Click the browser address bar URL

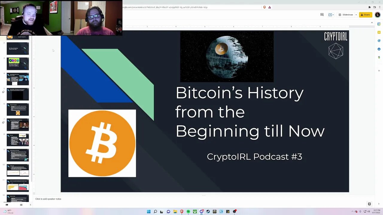pos(165,7)
